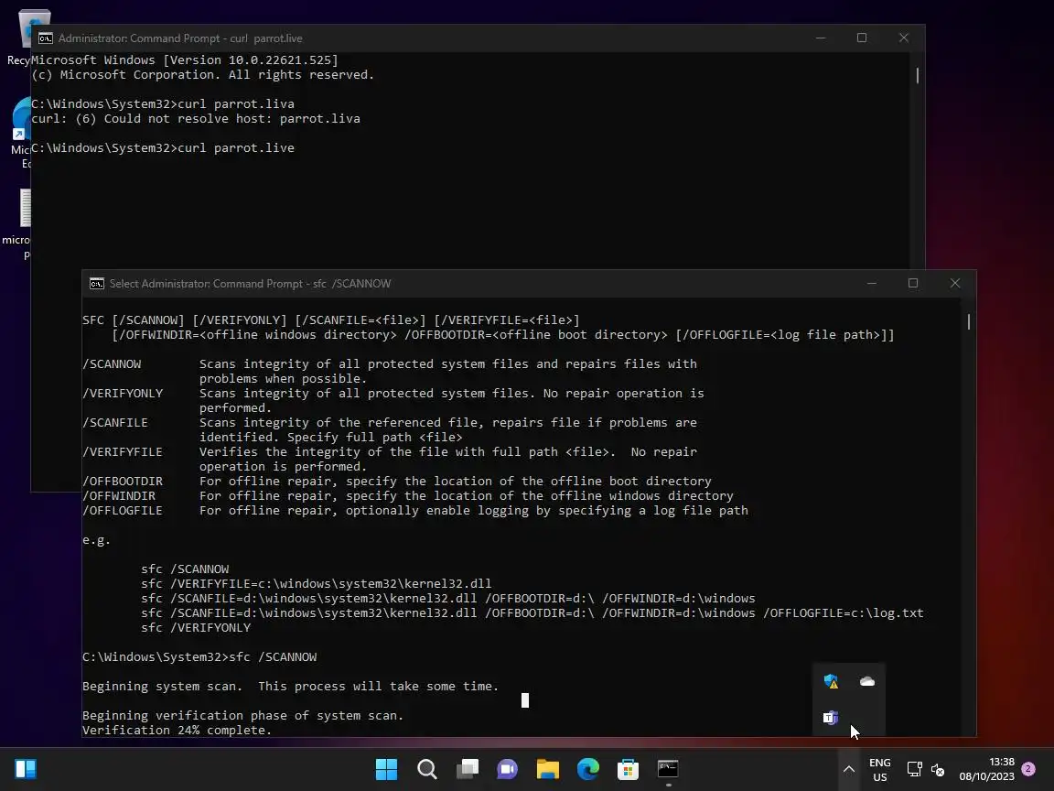Click 'curl parrot.live' command in back window
Image resolution: width=1054 pixels, height=791 pixels.
click(x=236, y=148)
